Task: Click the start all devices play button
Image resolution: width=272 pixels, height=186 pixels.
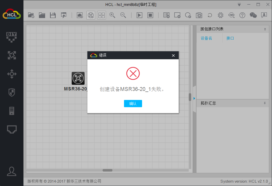Action: point(139,15)
